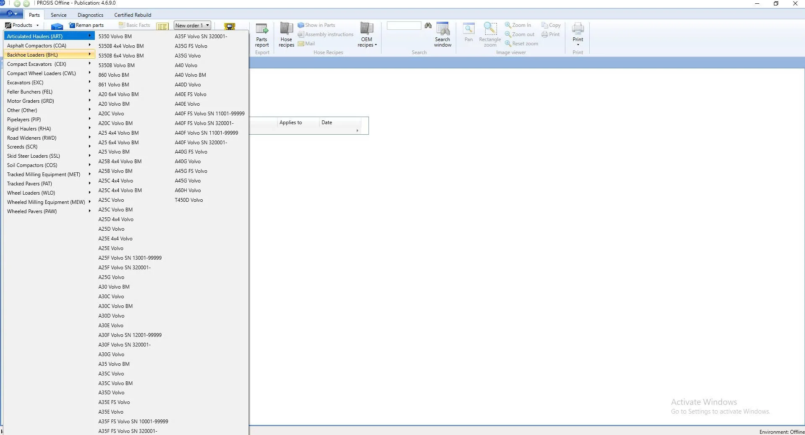Screen dimensions: 805x435
Task: Select model A40G Volvo
Action: point(188,161)
